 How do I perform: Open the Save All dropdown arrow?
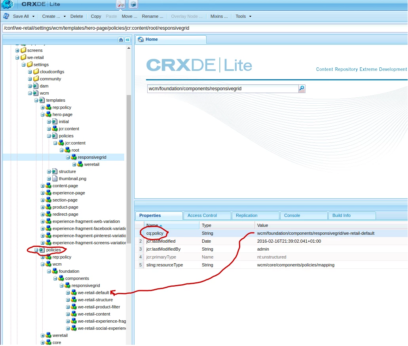33,16
